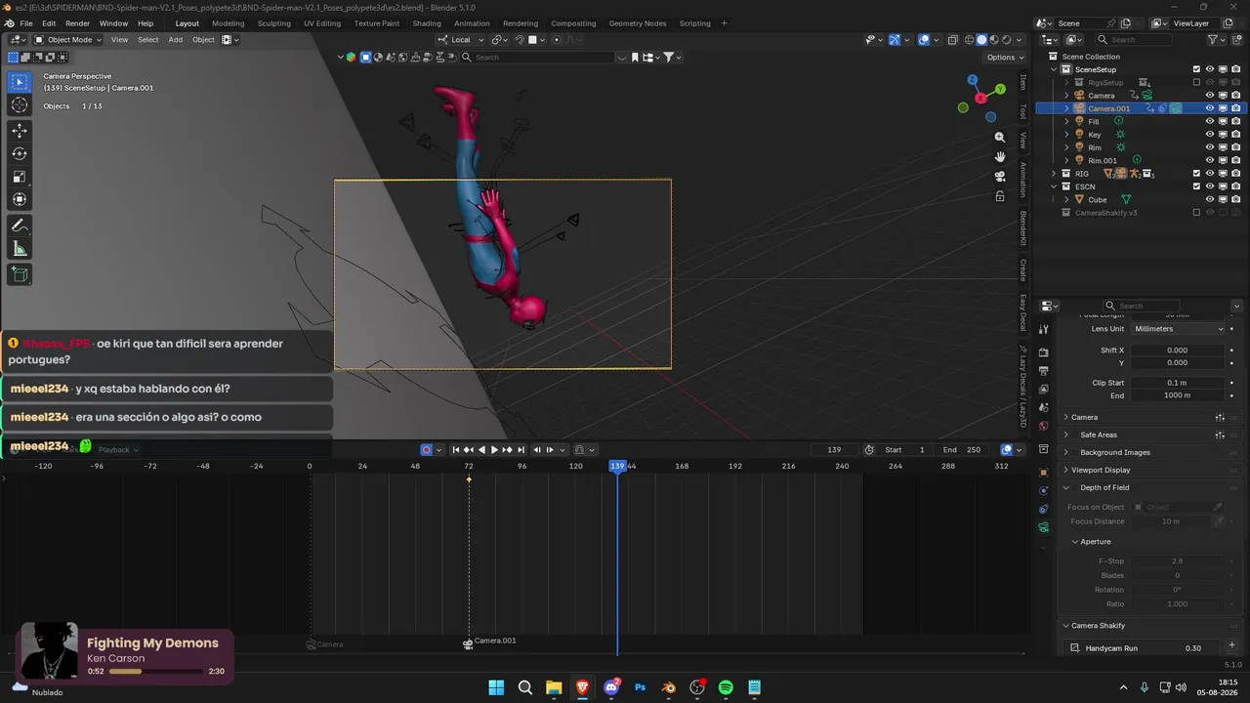Open the Tool properties tab icon
1250x703 pixels.
[1044, 330]
